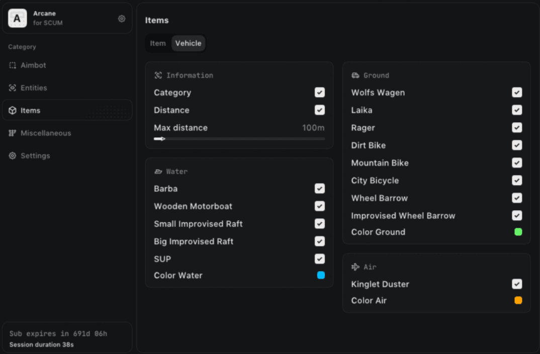Open the Aimbot category
This screenshot has width=540, height=354.
33,65
